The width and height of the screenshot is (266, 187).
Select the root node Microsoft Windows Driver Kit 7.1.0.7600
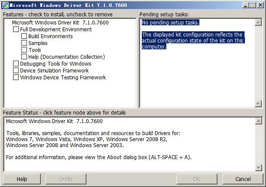point(60,23)
